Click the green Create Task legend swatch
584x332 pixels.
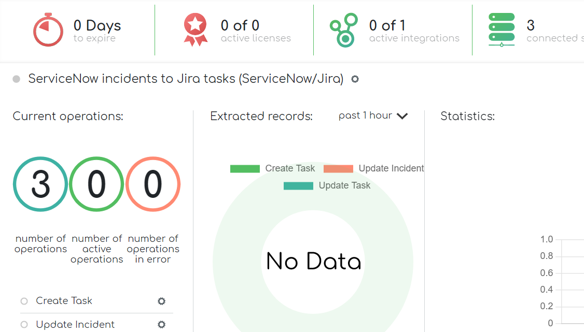[x=245, y=168]
